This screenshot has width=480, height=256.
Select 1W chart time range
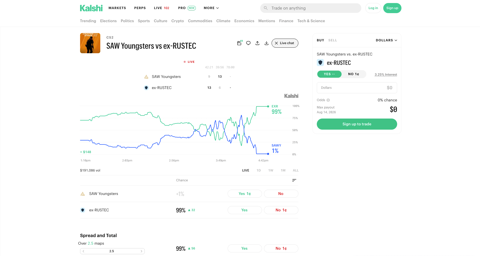point(271,170)
